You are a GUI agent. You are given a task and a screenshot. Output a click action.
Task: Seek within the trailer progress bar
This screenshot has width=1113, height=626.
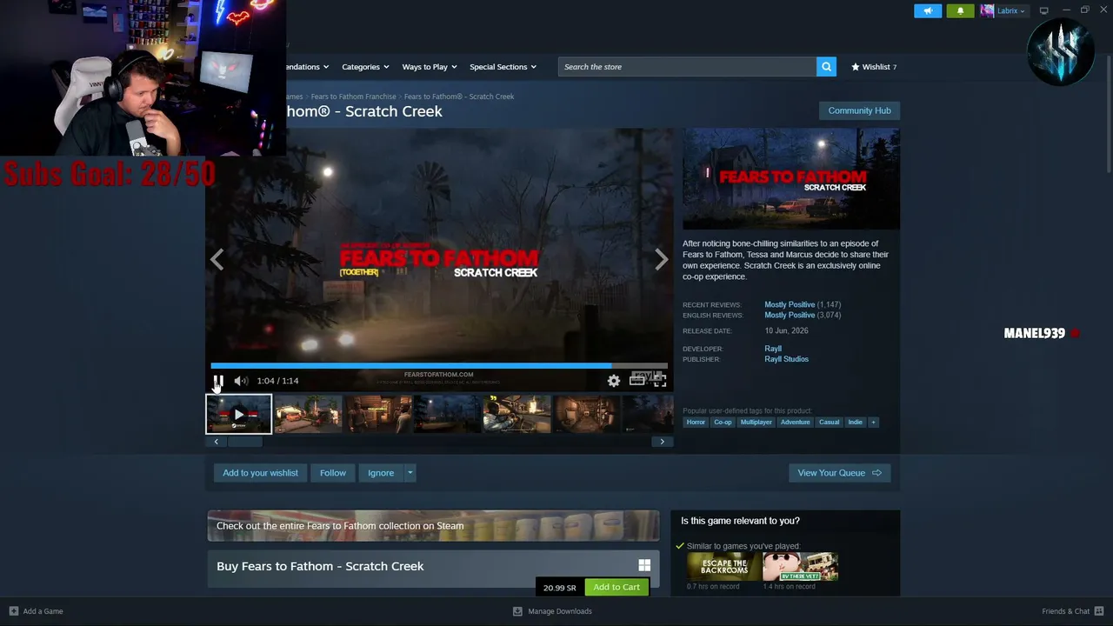pos(439,366)
